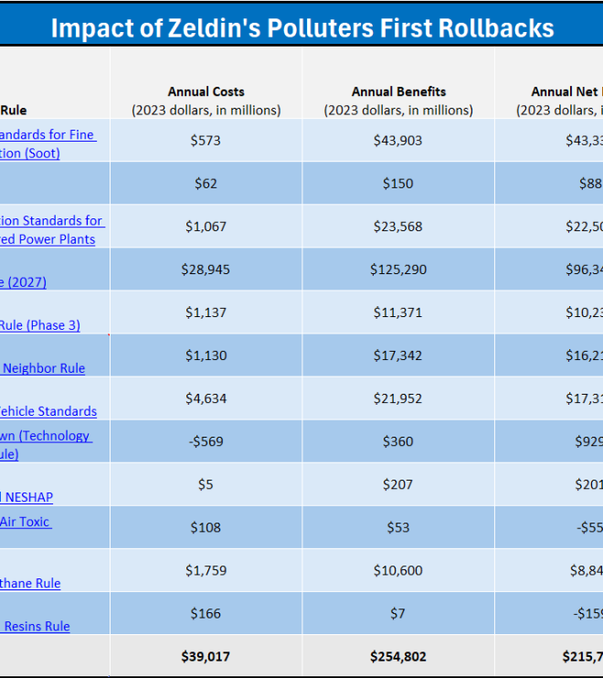Select the $573 cost cell

(x=206, y=141)
